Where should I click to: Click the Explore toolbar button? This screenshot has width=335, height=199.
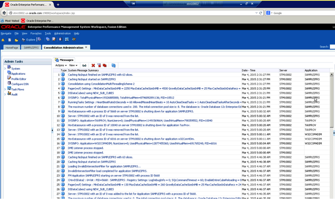(29, 39)
